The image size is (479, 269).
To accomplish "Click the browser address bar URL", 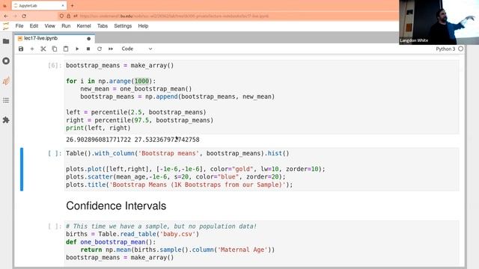I will point(174,16).
